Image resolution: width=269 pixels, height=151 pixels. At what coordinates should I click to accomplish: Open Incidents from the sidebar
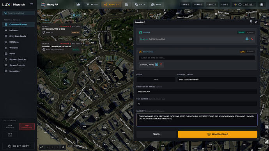19,30
